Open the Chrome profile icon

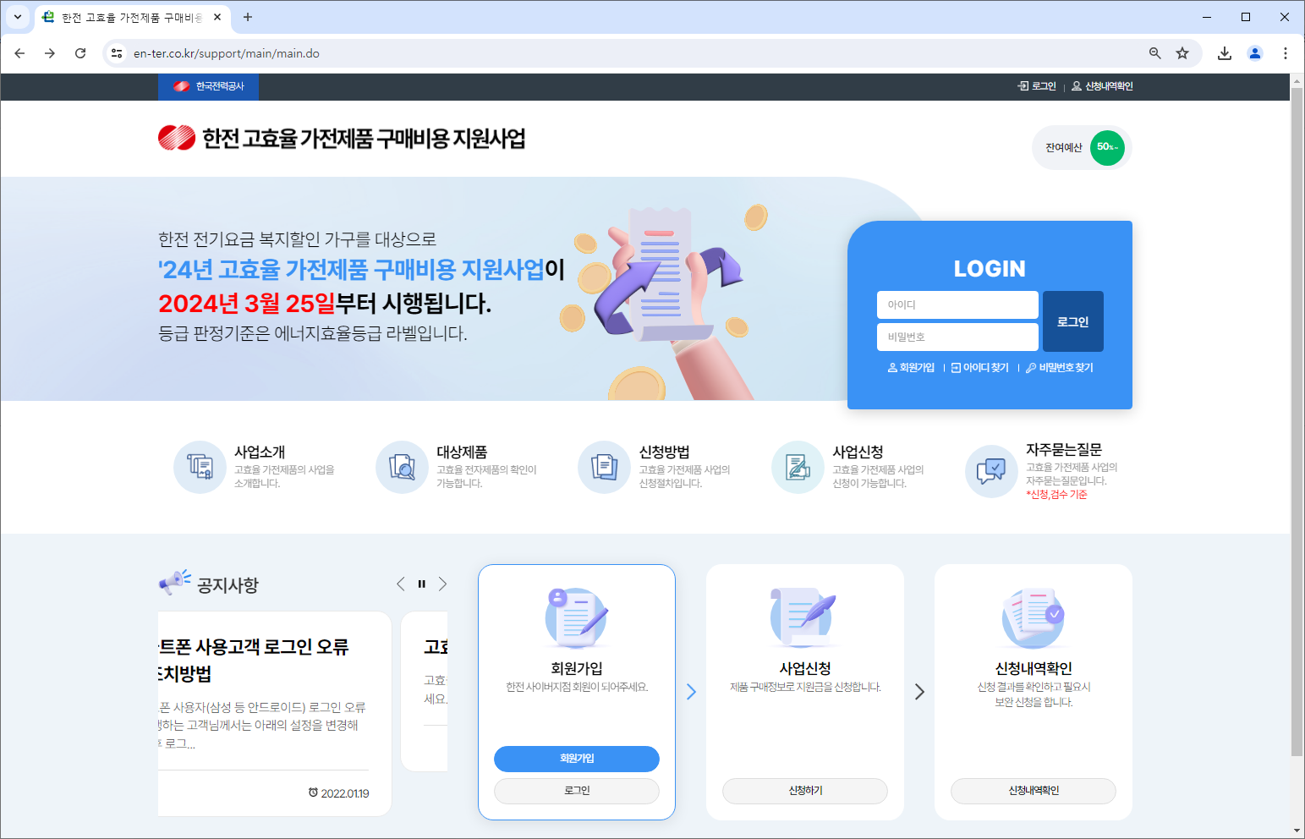coord(1255,53)
